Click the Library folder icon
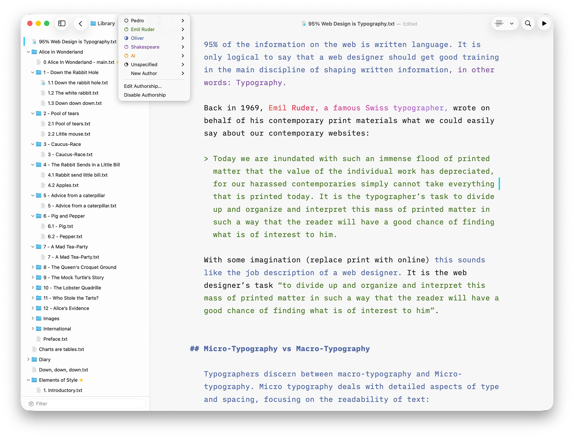The width and height of the screenshot is (574, 438). coord(93,23)
